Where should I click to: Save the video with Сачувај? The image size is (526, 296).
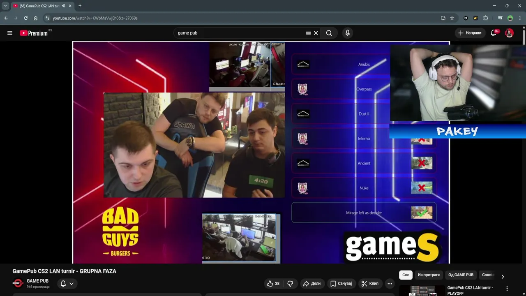tap(341, 284)
